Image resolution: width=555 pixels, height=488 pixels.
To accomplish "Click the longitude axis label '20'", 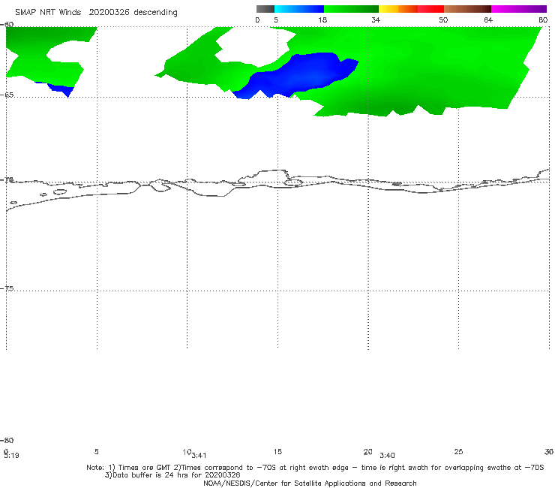I will click(367, 451).
